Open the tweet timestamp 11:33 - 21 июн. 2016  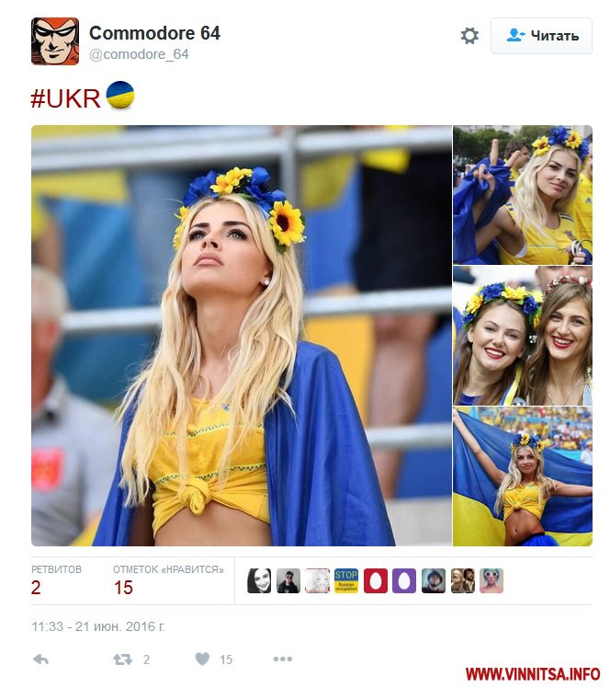[x=98, y=626]
